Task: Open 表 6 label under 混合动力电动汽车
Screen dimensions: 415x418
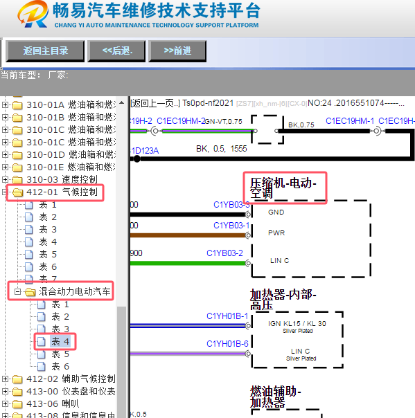Action: [60, 367]
